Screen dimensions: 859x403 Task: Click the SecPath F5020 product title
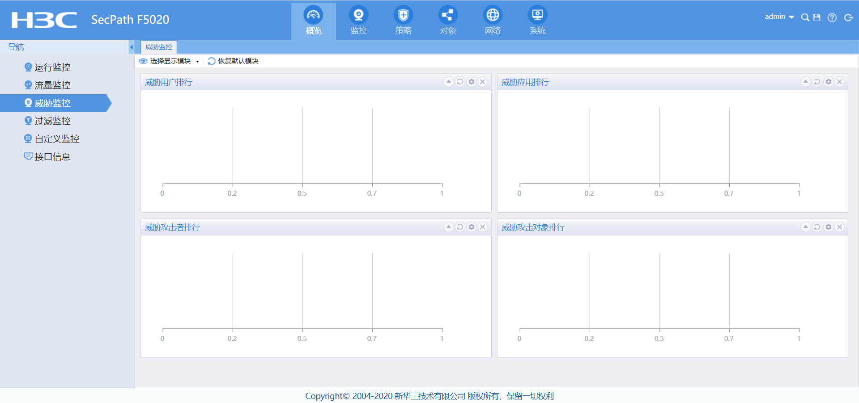pos(130,20)
